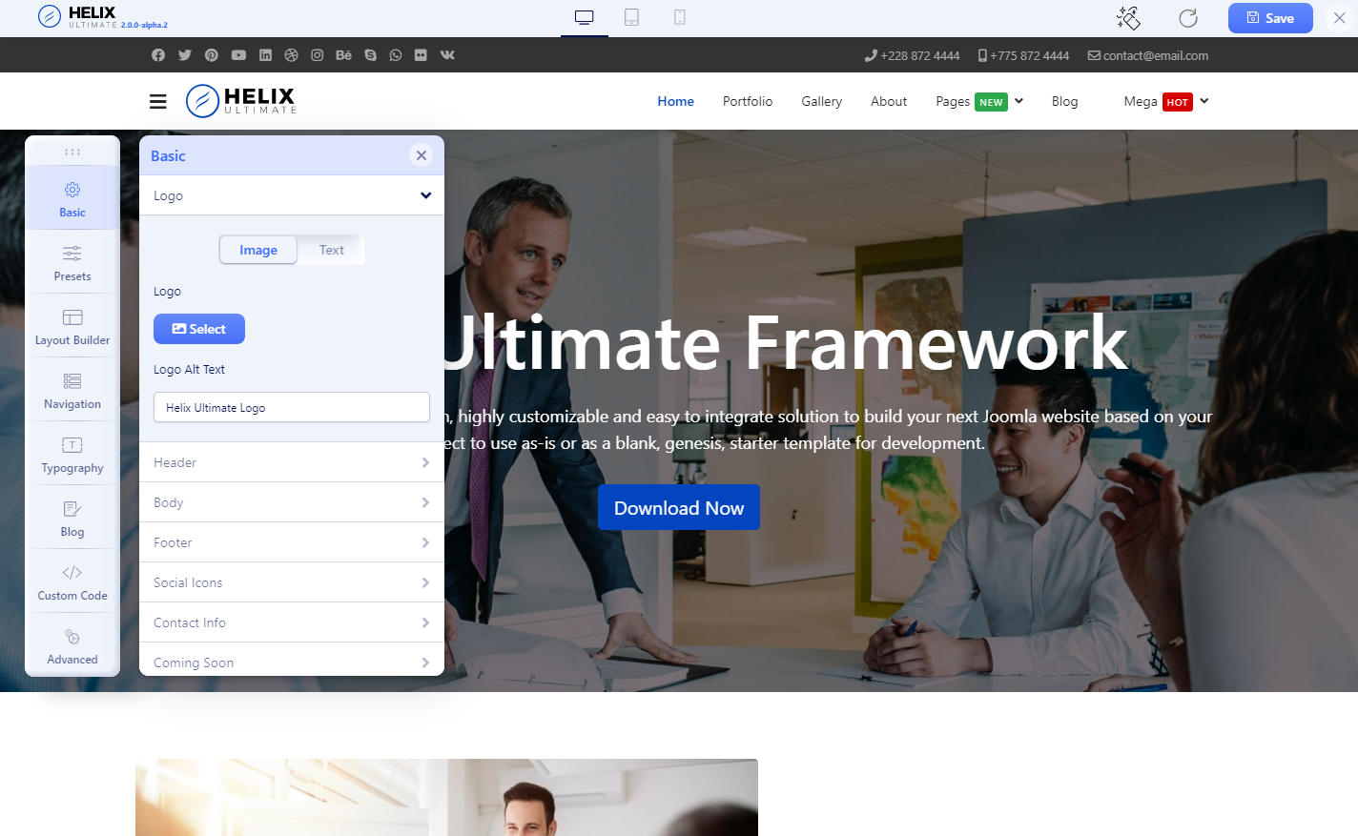
Task: Open the Portfolio menu item
Action: point(747,101)
